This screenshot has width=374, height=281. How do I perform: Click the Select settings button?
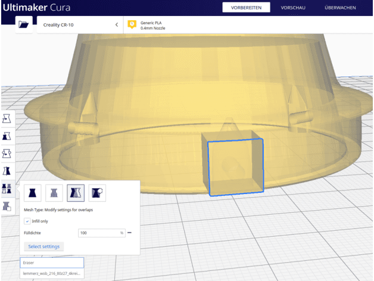tap(44, 246)
